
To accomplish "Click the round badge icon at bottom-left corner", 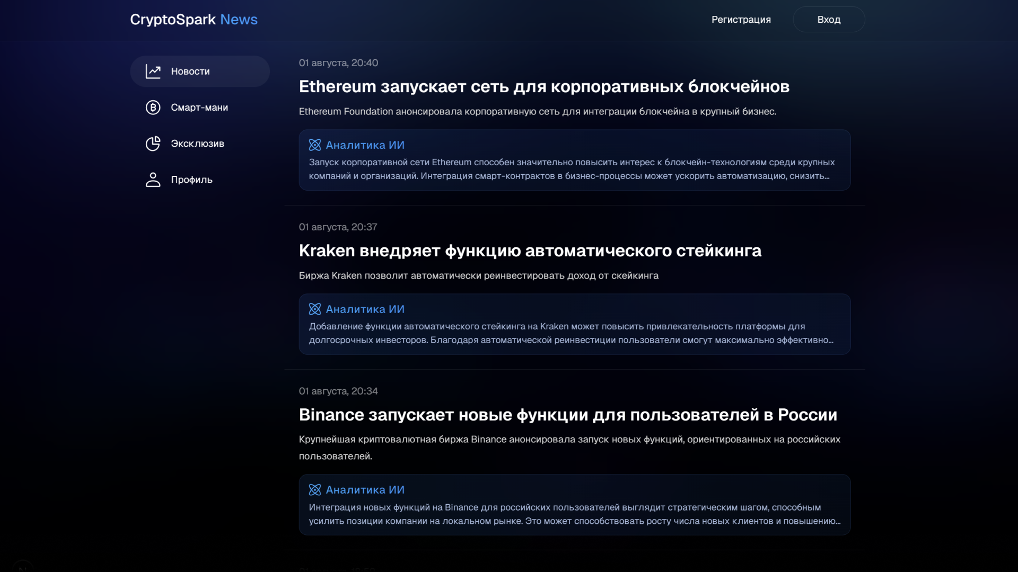I will (x=22, y=567).
